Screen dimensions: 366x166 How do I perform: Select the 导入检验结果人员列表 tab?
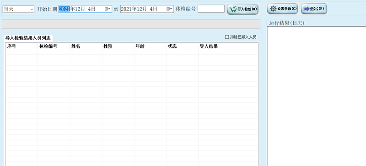coord(28,38)
